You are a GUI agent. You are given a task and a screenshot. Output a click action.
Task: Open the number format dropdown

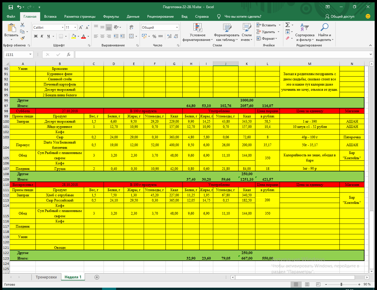click(177, 28)
